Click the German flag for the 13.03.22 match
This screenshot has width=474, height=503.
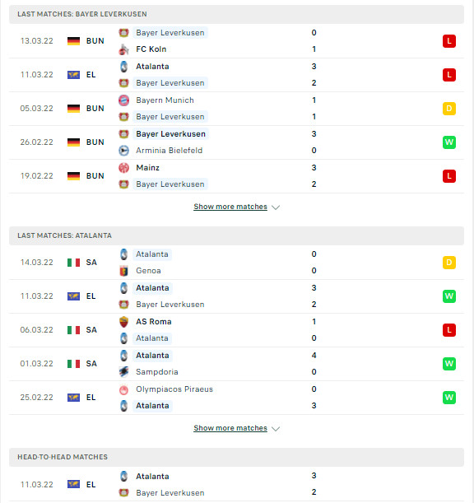tap(73, 41)
